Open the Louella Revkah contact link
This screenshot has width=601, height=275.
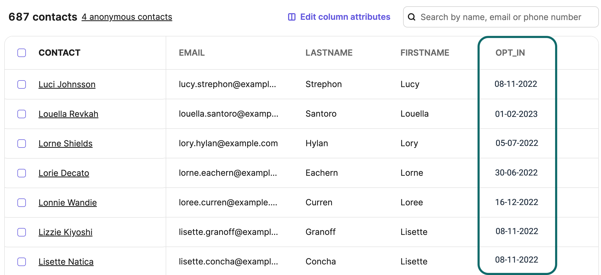[x=68, y=114]
